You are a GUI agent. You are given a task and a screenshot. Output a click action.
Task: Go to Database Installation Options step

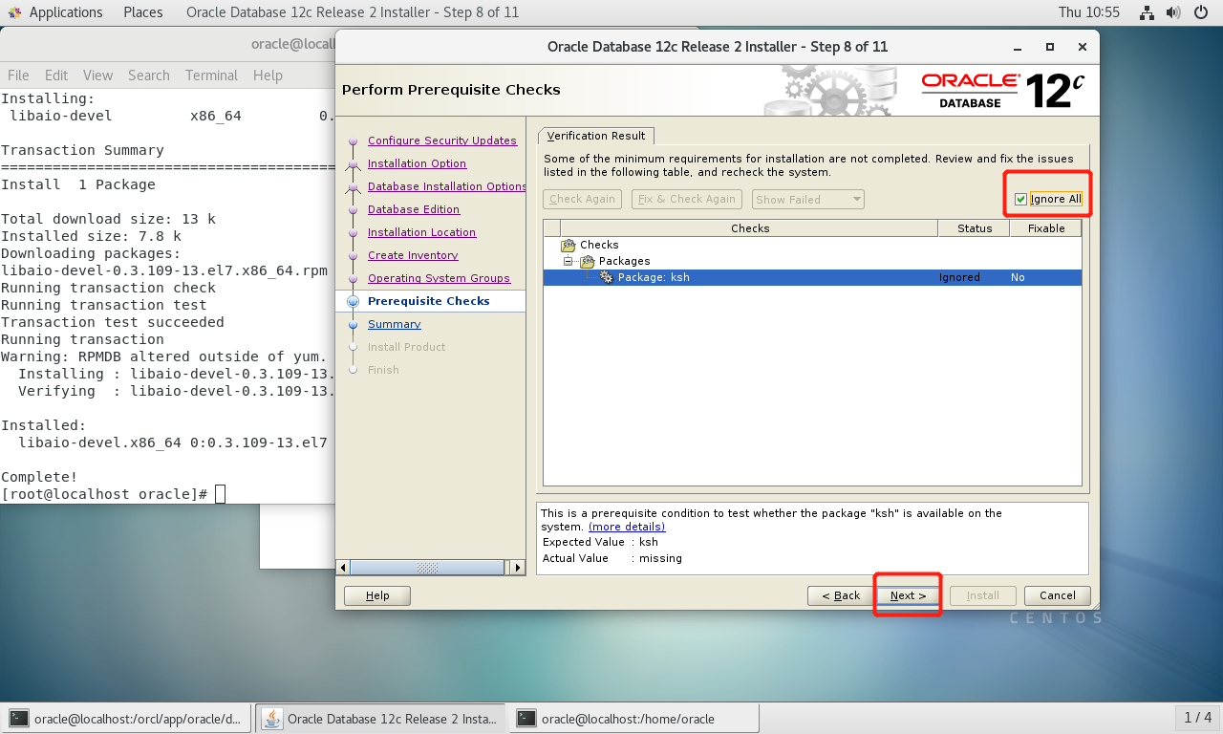point(446,186)
